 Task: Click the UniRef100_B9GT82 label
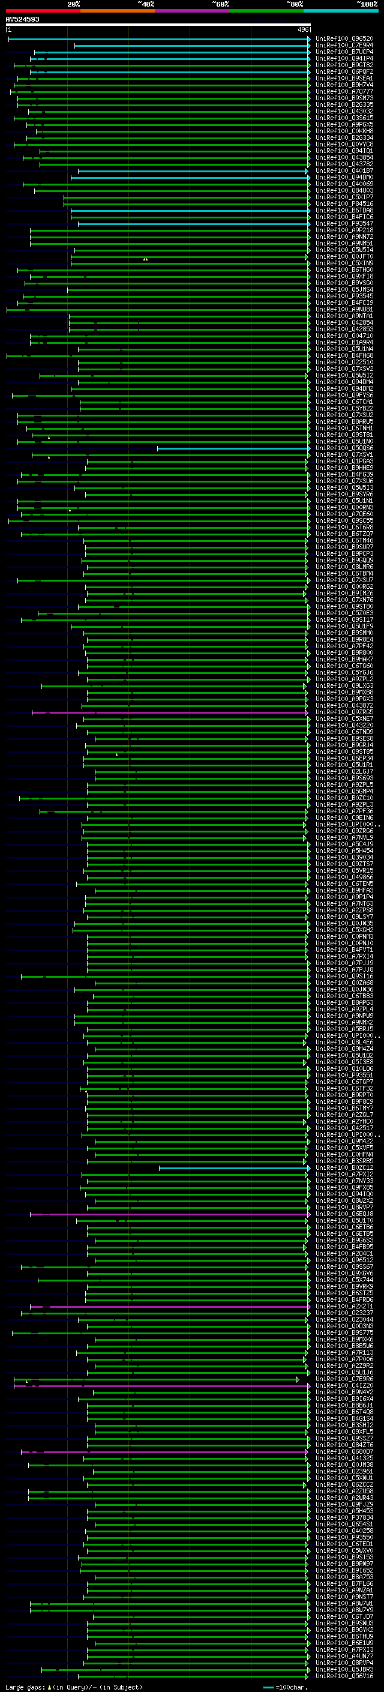[x=344, y=65]
